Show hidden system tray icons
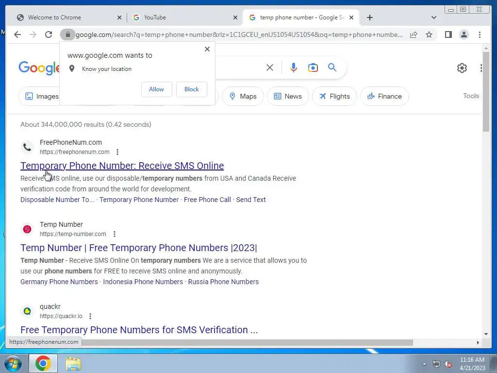This screenshot has width=497, height=373. tap(424, 364)
